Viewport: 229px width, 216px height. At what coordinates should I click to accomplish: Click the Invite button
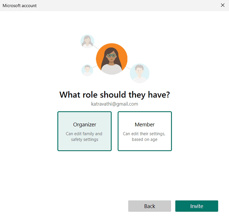[196, 206]
